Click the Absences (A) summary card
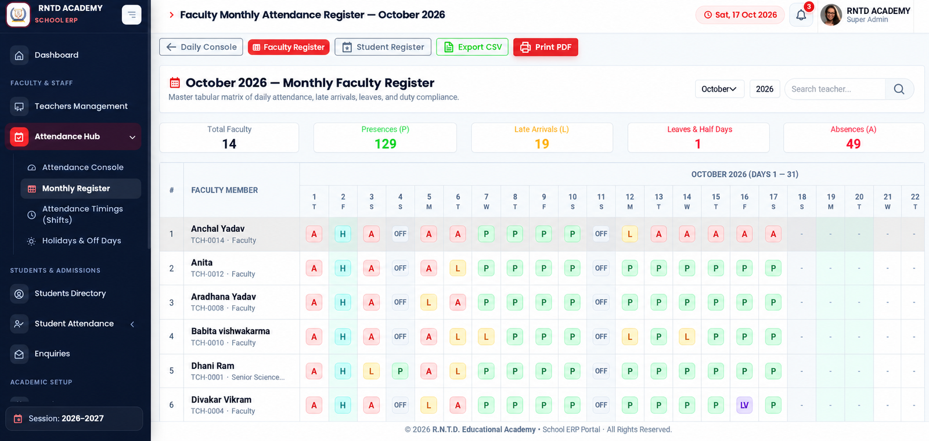The height and width of the screenshot is (441, 929). (854, 138)
